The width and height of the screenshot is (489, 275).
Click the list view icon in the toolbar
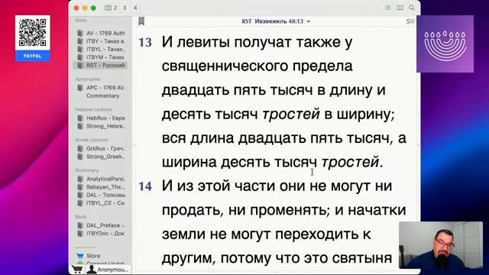pos(387,8)
